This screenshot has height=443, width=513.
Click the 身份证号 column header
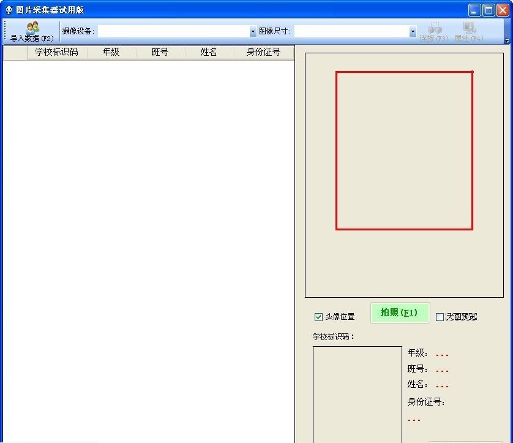click(x=263, y=52)
